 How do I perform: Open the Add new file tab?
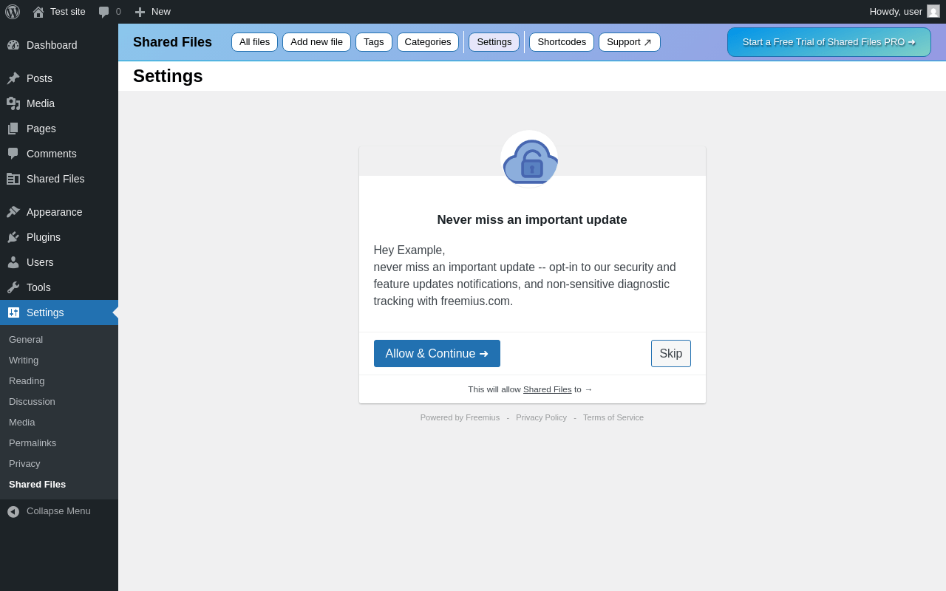[x=316, y=42]
